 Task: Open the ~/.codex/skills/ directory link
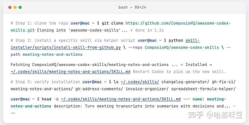coord(140,82)
